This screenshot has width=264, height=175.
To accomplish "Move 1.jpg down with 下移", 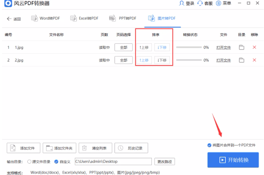I will [162, 47].
